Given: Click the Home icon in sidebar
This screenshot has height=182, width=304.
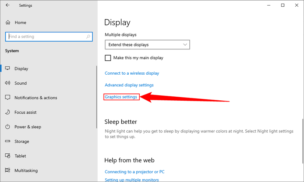Looking at the screenshot, I should 8,22.
